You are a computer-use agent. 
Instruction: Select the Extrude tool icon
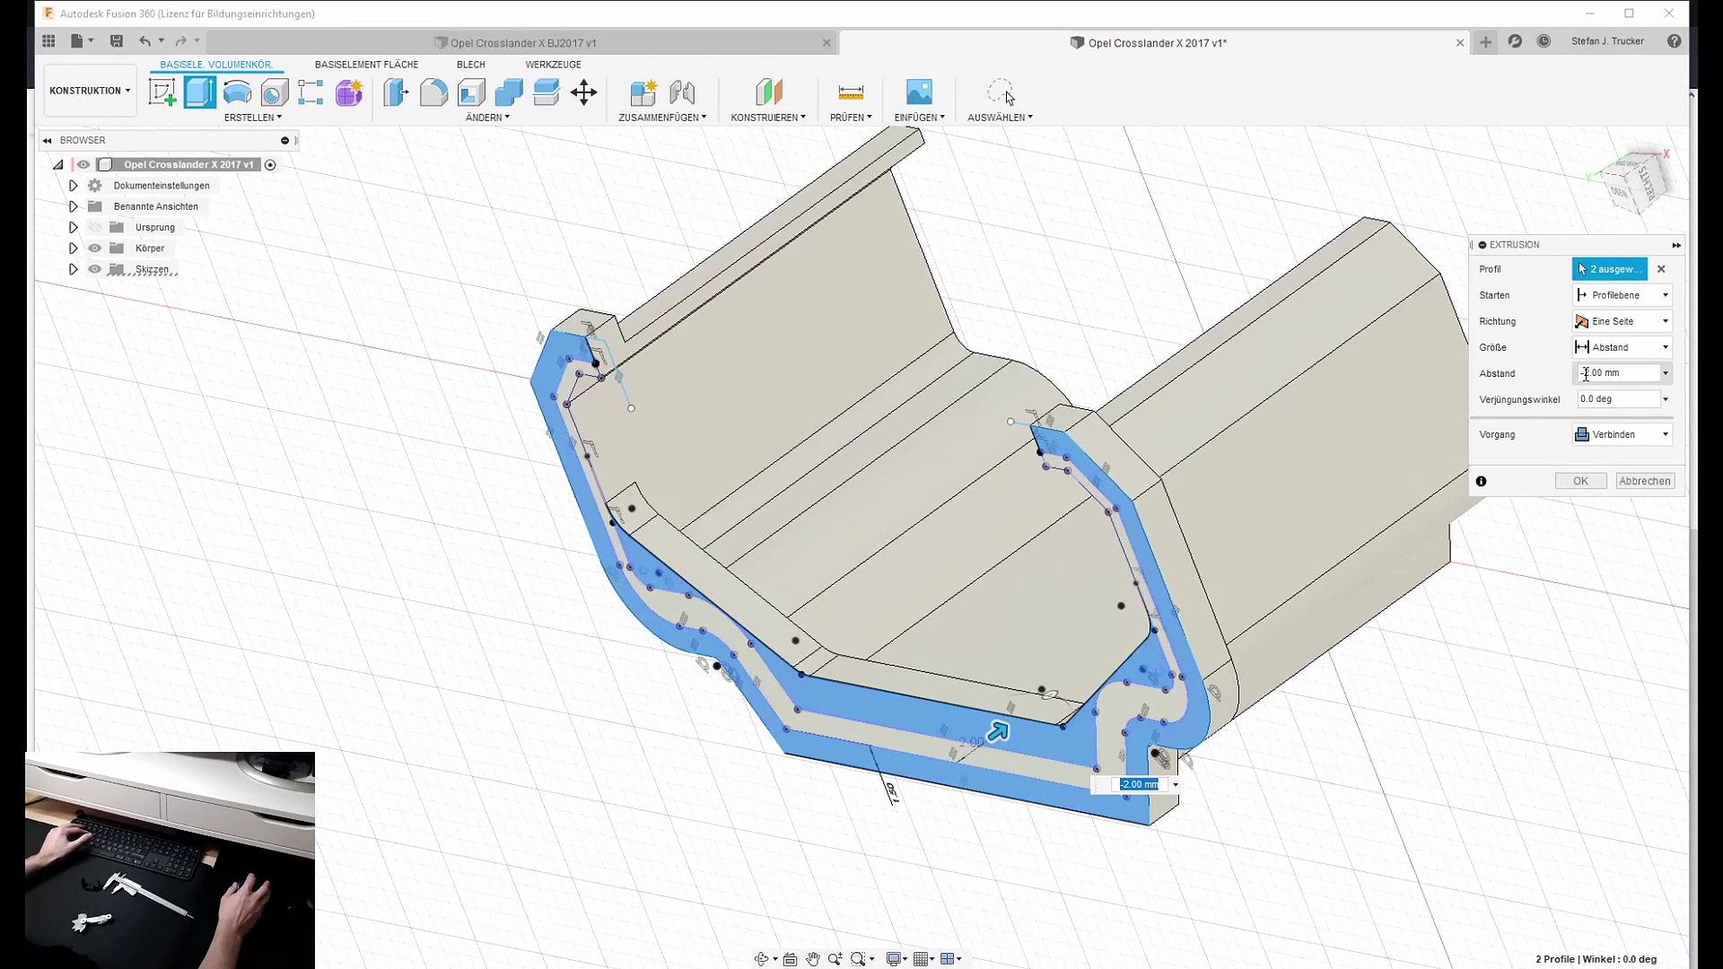pos(200,92)
